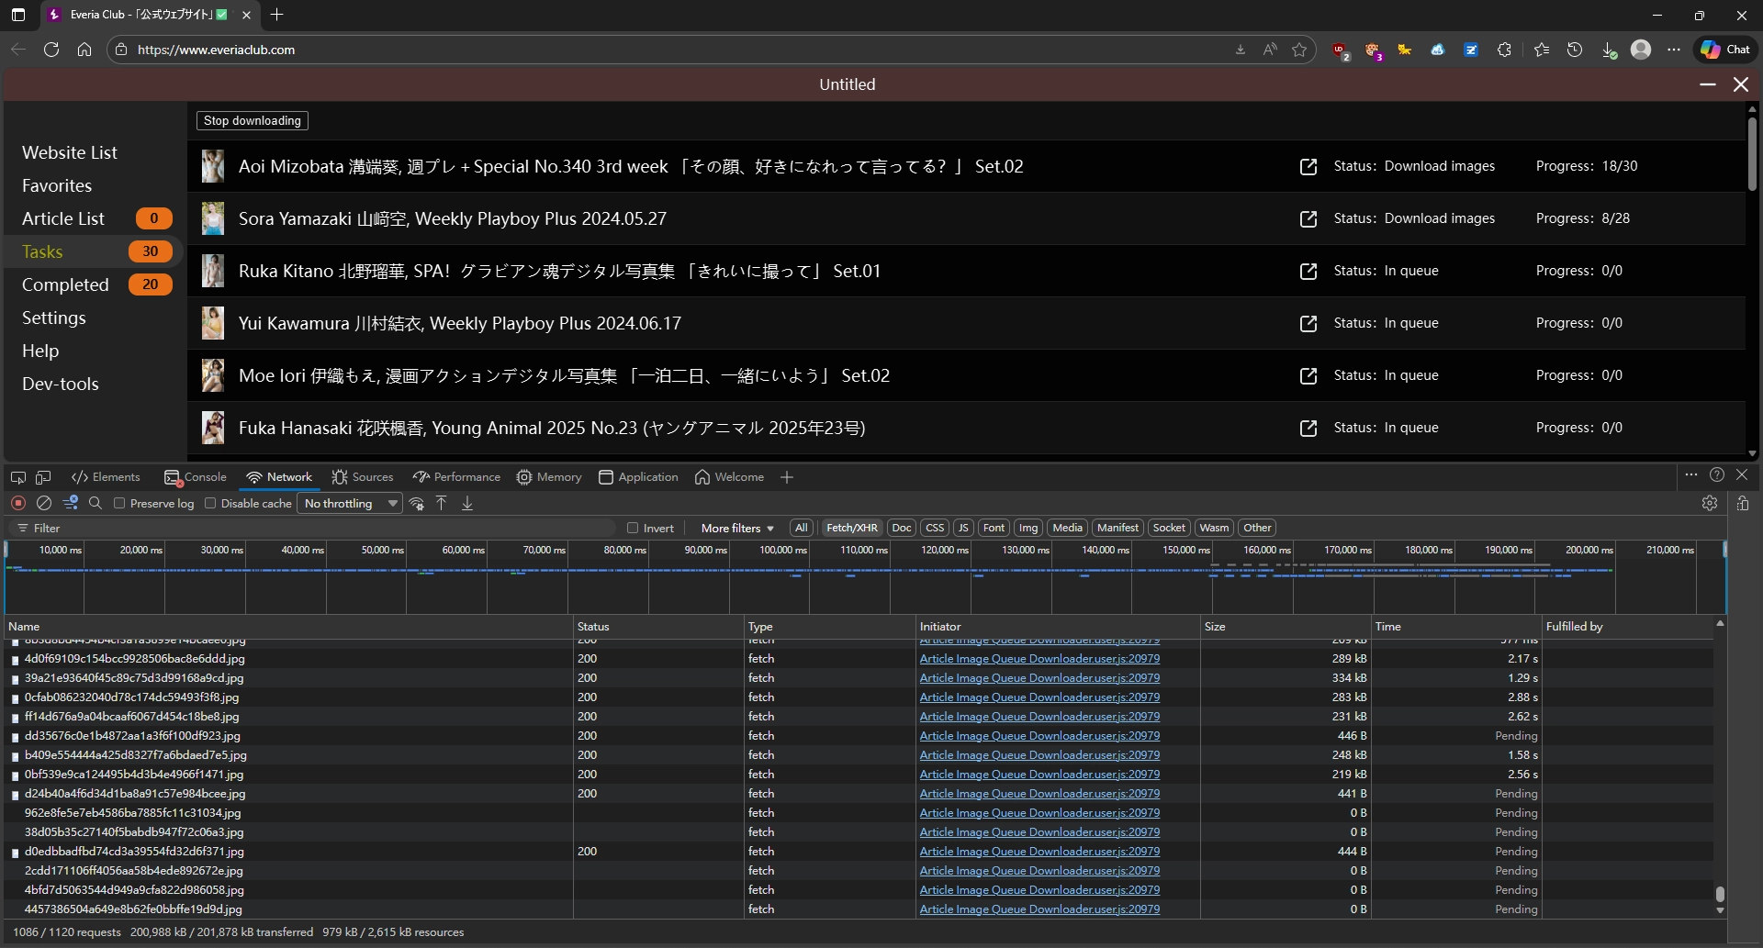1763x948 pixels.
Task: Click the export HAR download arrow icon
Action: tap(467, 503)
